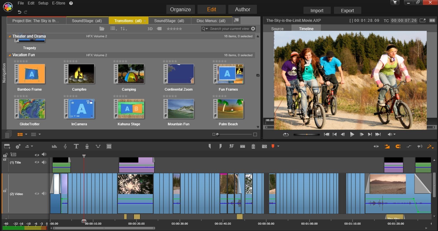
Task: Go to the Author workspace
Action: (242, 9)
